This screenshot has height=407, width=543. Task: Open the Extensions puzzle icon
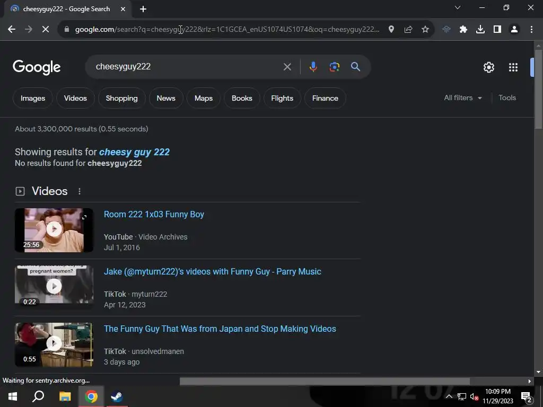463,30
